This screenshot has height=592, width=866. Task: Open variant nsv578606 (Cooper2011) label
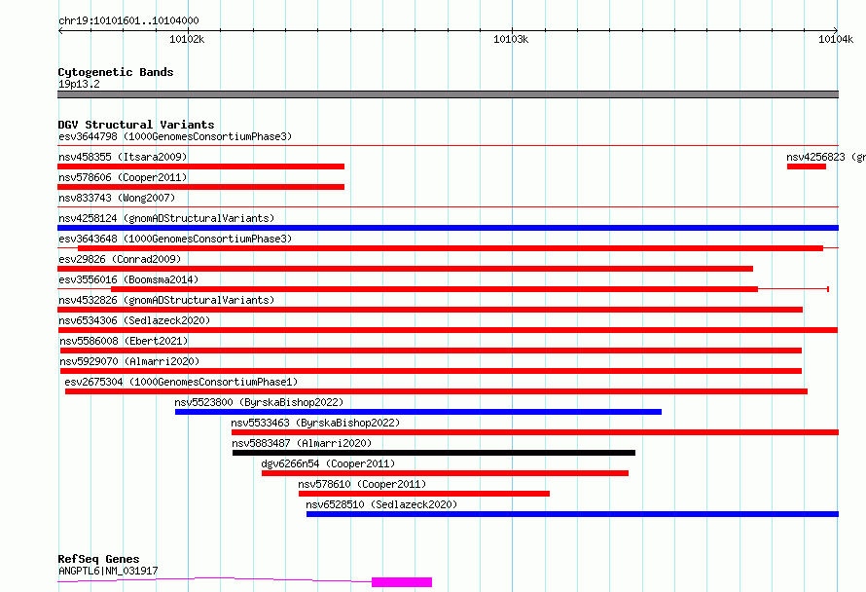pyautogui.click(x=123, y=177)
